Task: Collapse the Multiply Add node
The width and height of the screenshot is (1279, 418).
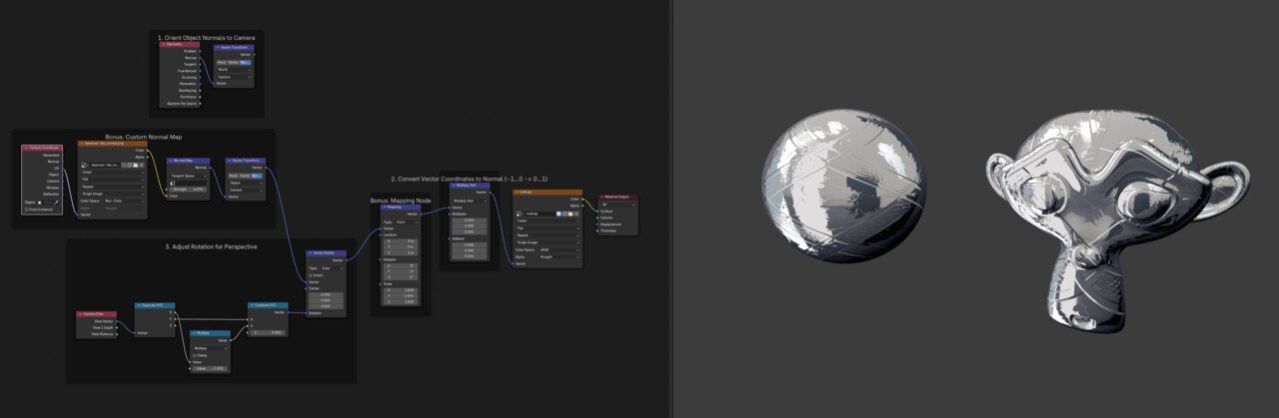Action: pyautogui.click(x=454, y=186)
